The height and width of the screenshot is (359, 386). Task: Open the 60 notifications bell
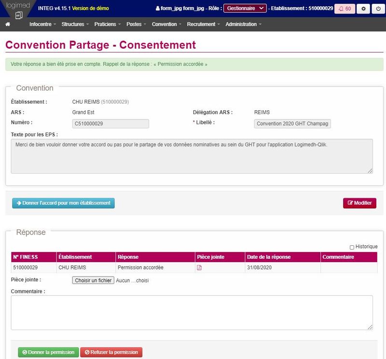pos(345,9)
